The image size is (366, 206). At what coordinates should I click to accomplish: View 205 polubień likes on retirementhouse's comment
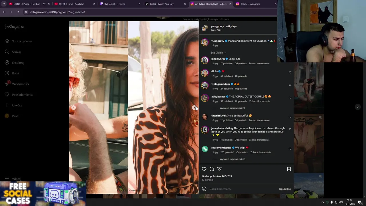(227, 152)
